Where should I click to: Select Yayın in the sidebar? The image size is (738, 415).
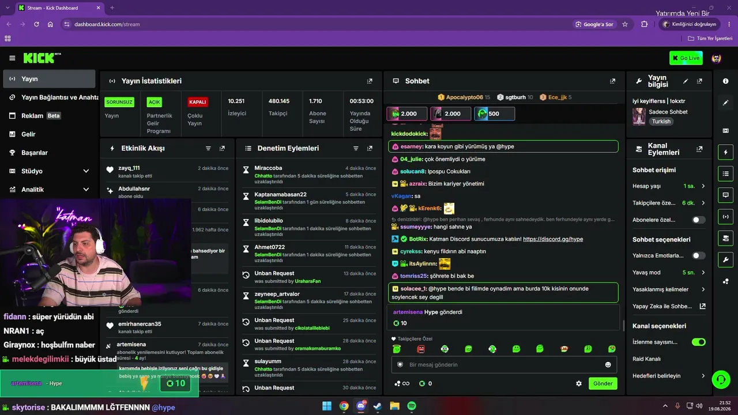pos(49,79)
